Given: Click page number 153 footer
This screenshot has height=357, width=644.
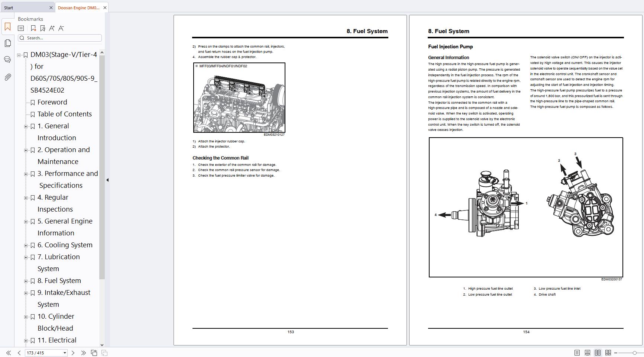Looking at the screenshot, I should point(291,332).
